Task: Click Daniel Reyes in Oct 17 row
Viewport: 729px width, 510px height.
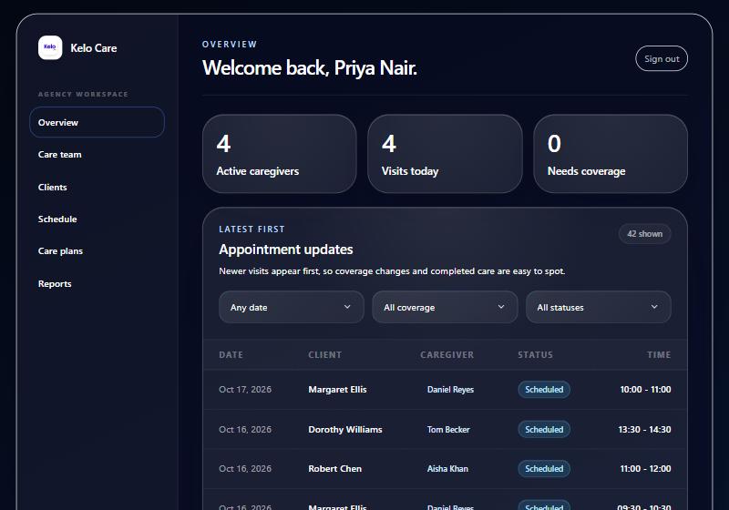Action: tap(450, 389)
